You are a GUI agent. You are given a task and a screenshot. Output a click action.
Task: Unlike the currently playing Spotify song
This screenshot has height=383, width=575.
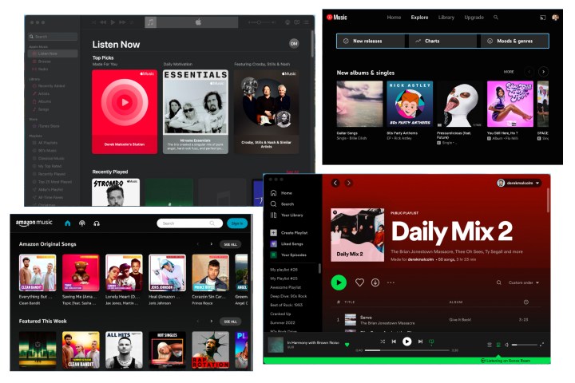(347, 345)
